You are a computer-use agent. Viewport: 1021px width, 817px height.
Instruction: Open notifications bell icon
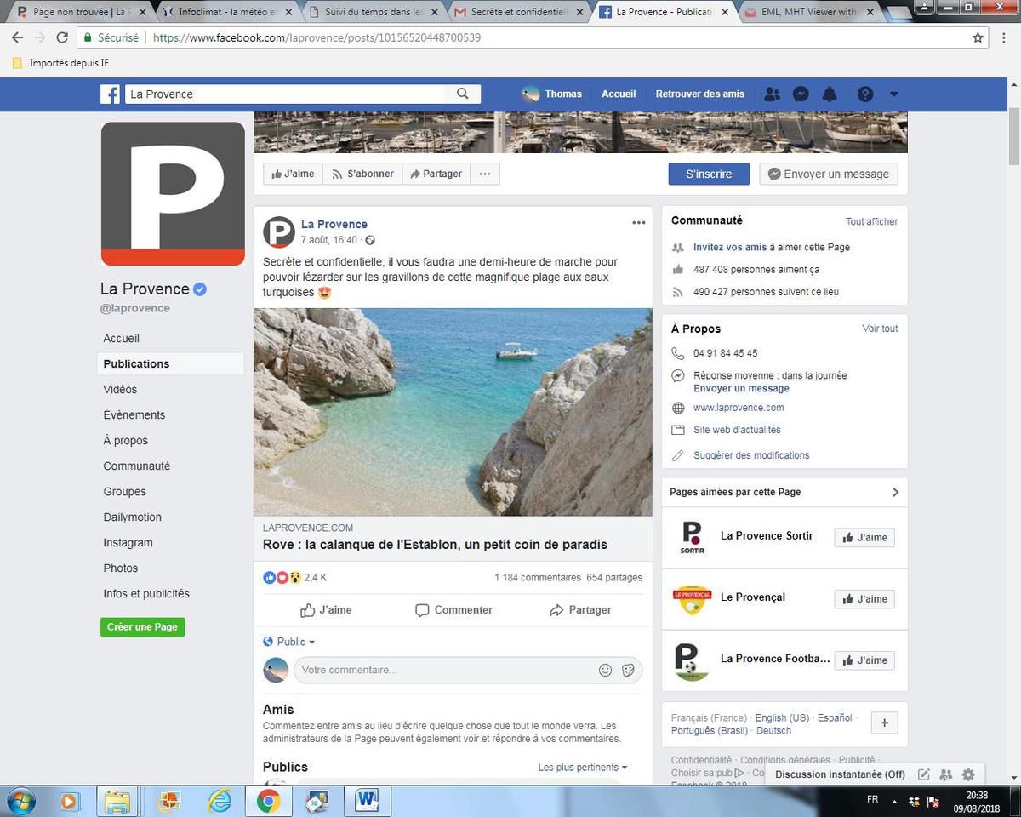830,94
